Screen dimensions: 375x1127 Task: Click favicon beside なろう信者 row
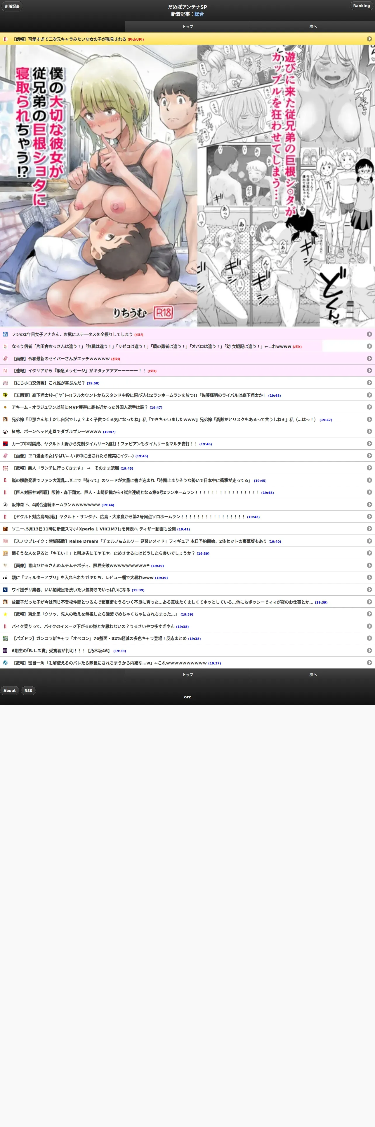click(5, 346)
